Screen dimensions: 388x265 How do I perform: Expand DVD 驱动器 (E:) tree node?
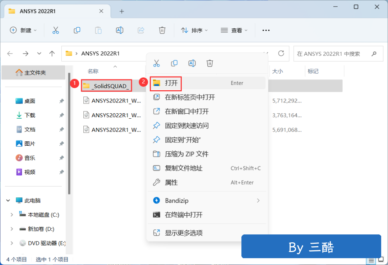coord(11,243)
